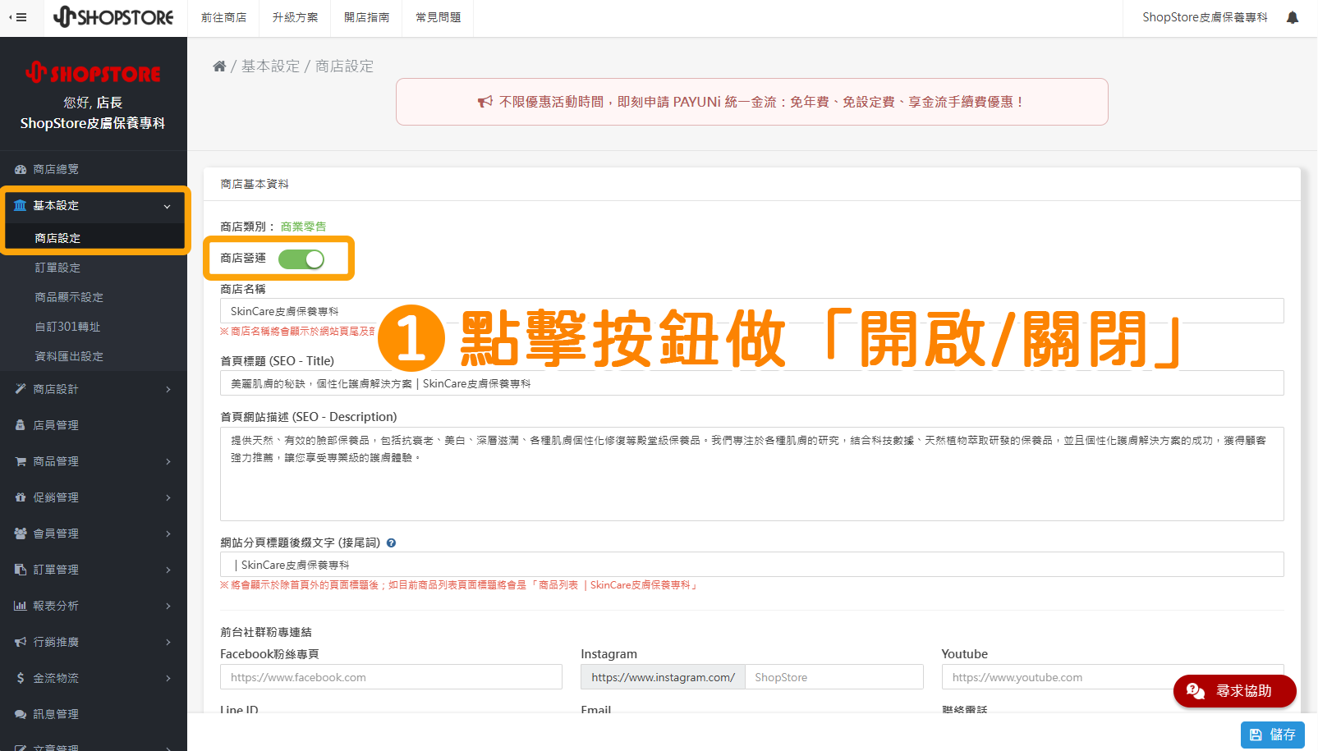
Task: Open the 報表分析 chart icon
Action: coord(20,606)
